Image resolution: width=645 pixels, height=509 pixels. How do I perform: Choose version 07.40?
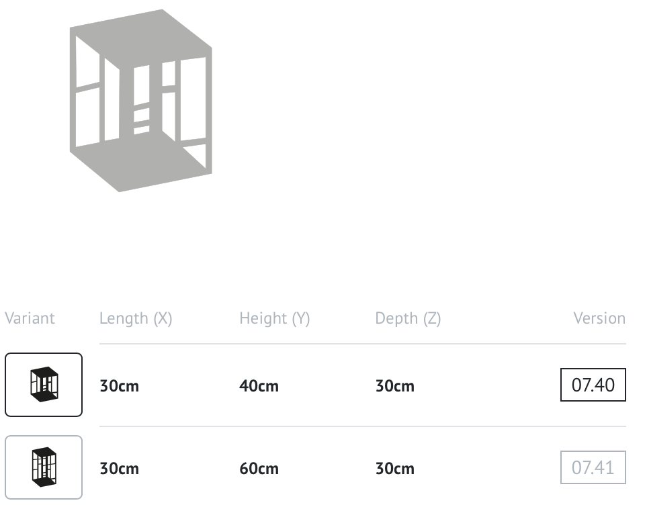coord(593,385)
